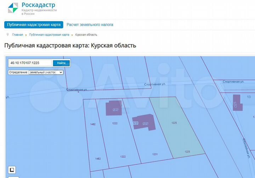Screen dimensions: 255x178
Task: Click the page heading Публичная кадастровая карта: Курская область
Action: (70, 45)
